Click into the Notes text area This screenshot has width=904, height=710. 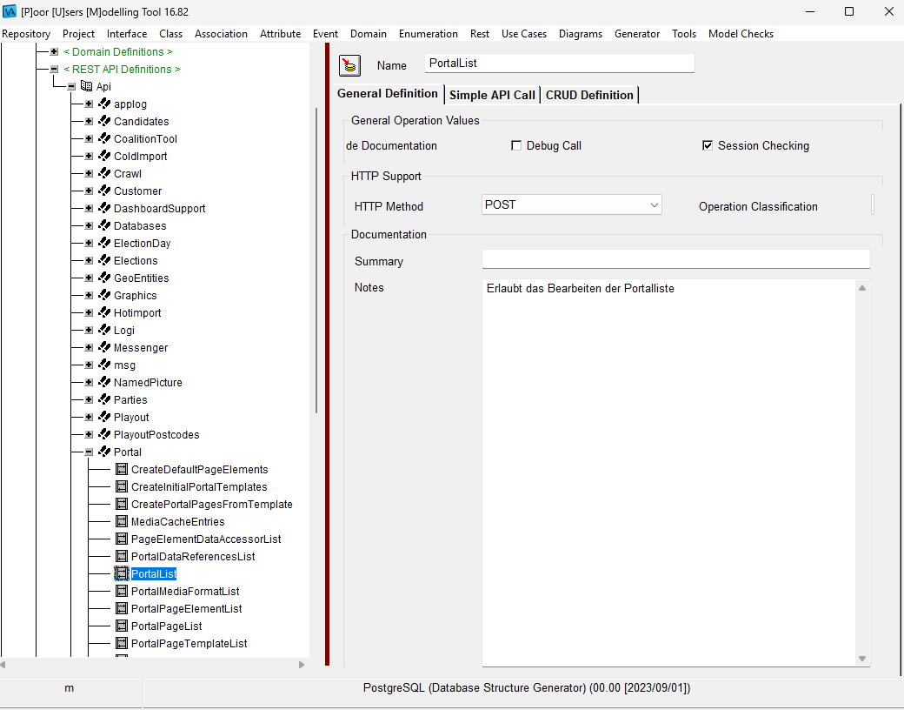(668, 472)
